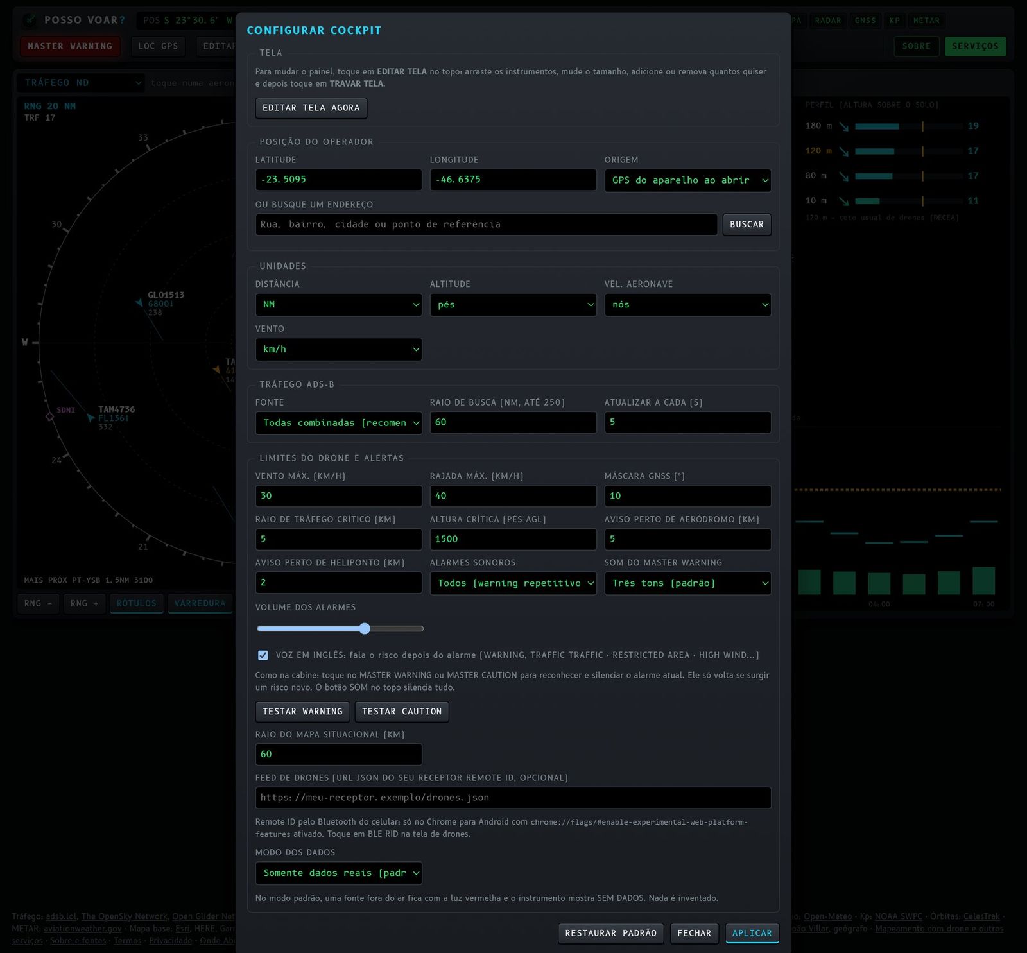The width and height of the screenshot is (1027, 953).
Task: Open the Som do Master Warning dropdown
Action: tap(688, 583)
